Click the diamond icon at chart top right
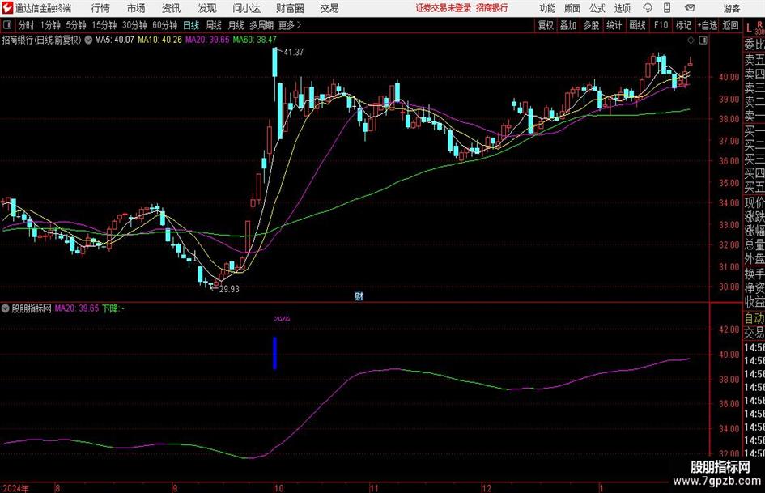 tap(691, 40)
